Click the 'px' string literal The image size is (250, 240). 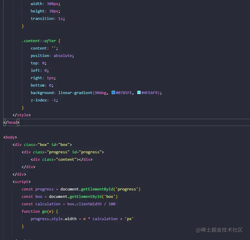pos(129,219)
